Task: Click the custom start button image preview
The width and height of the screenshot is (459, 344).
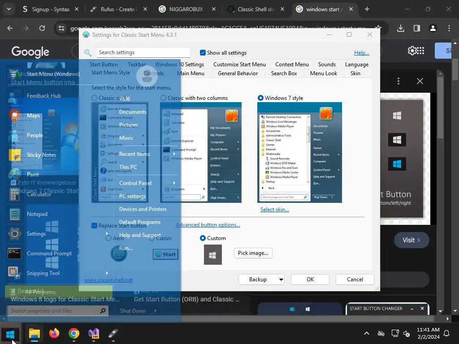Action: point(213,254)
